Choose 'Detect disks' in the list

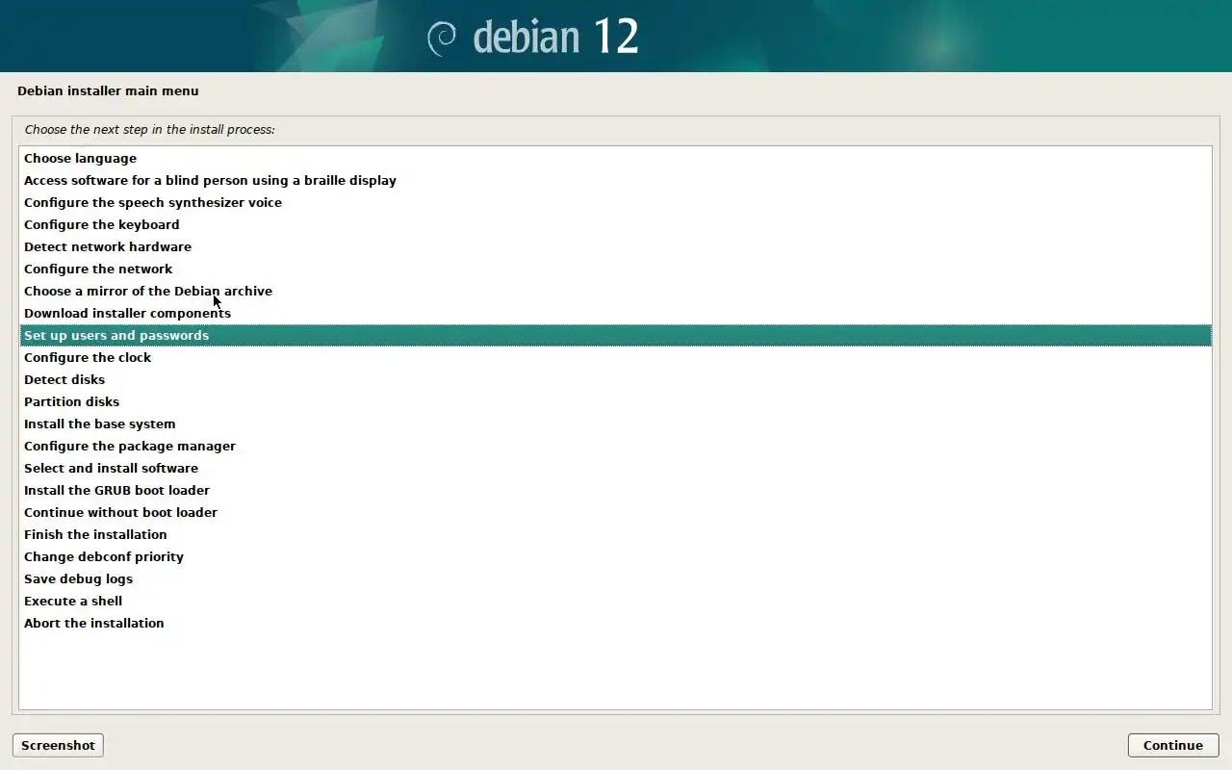point(616,379)
